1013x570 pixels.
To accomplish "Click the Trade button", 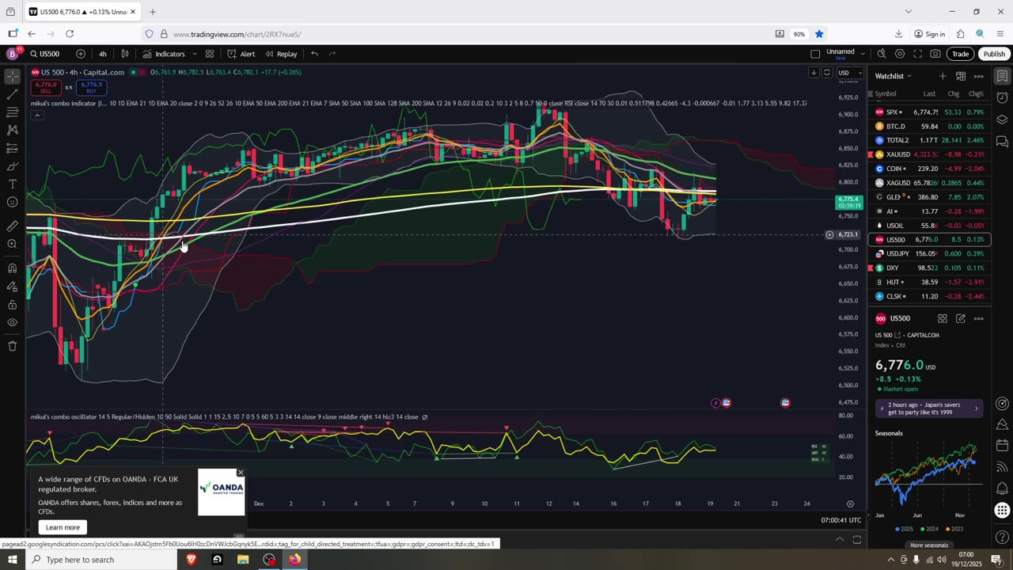I will 960,54.
